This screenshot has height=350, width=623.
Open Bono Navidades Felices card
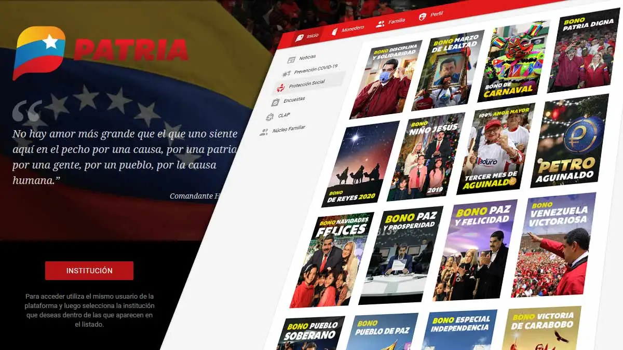[332, 259]
